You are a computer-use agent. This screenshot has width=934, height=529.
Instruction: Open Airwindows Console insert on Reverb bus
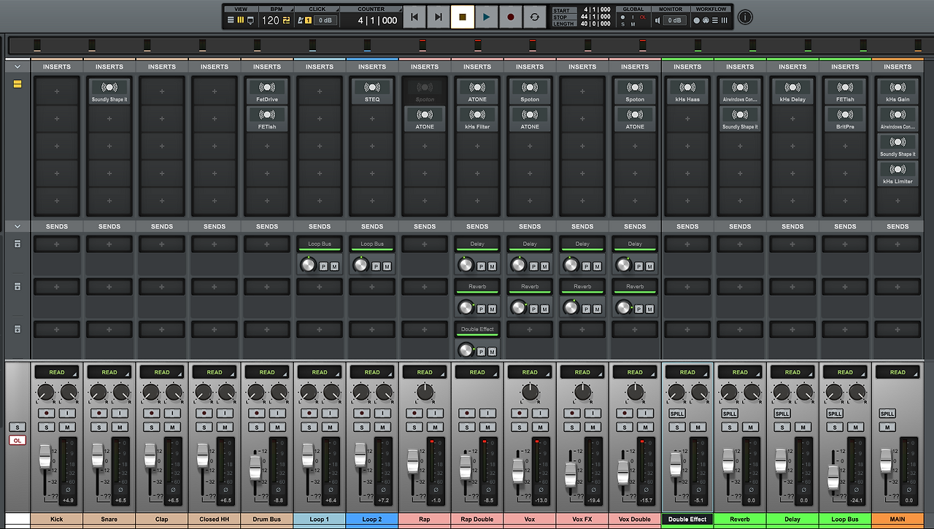point(740,91)
